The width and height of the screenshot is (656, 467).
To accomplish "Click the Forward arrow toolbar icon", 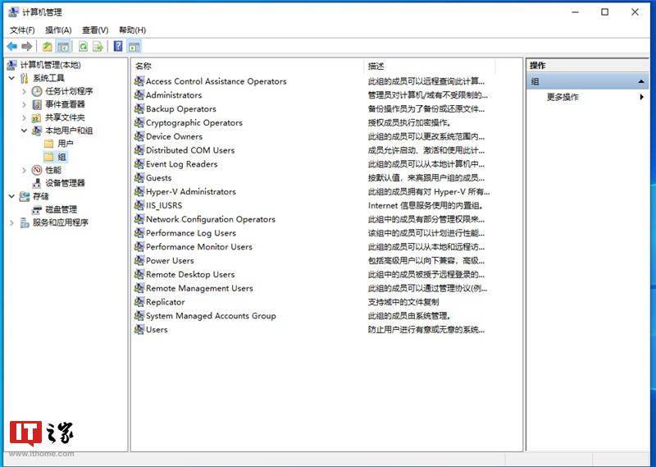I will (x=27, y=47).
